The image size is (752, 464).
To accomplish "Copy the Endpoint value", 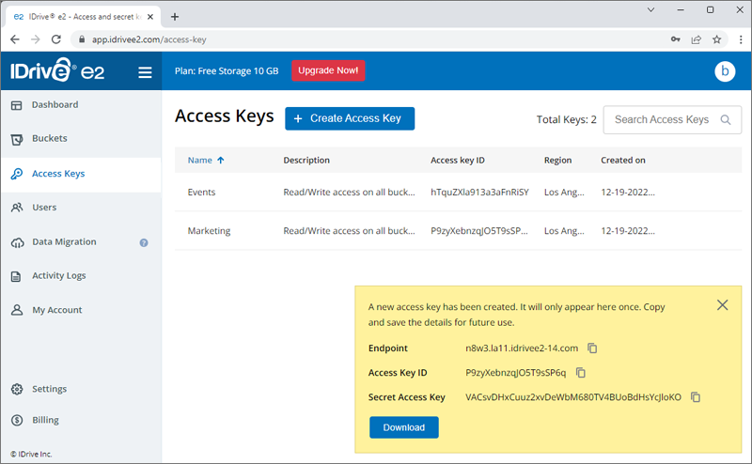I will [592, 348].
